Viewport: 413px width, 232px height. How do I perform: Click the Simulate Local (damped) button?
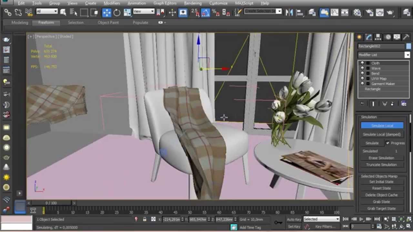point(382,134)
